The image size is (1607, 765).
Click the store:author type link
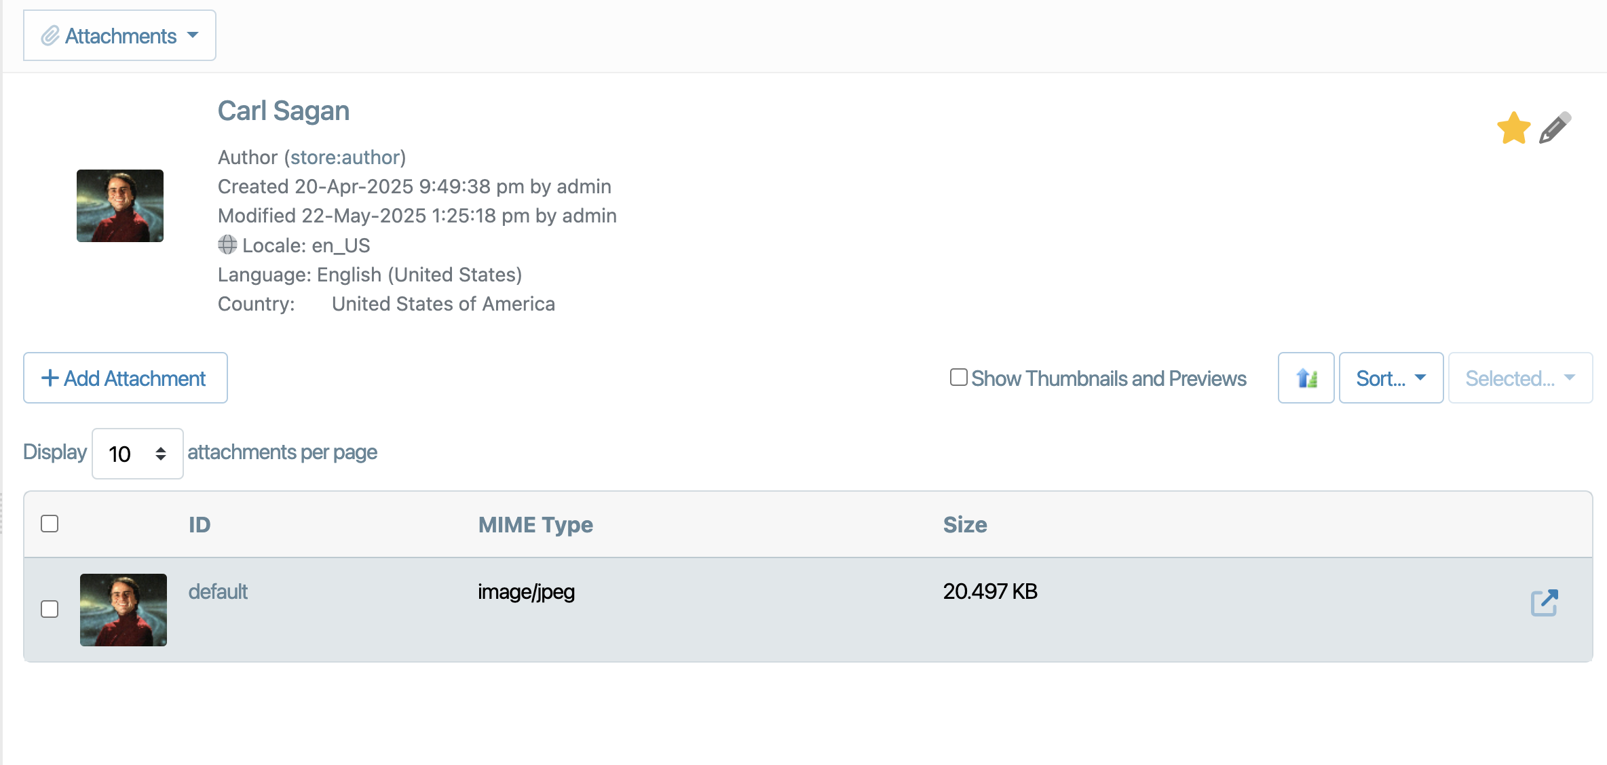tap(345, 157)
